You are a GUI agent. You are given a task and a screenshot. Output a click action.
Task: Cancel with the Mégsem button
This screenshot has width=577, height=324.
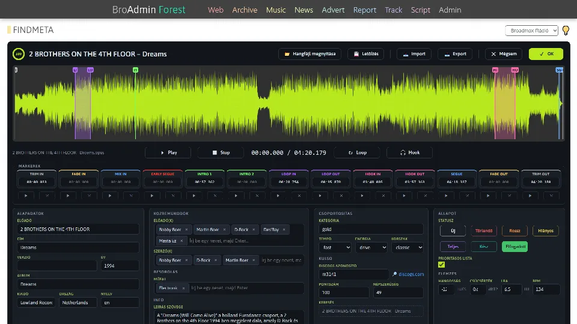pos(504,54)
